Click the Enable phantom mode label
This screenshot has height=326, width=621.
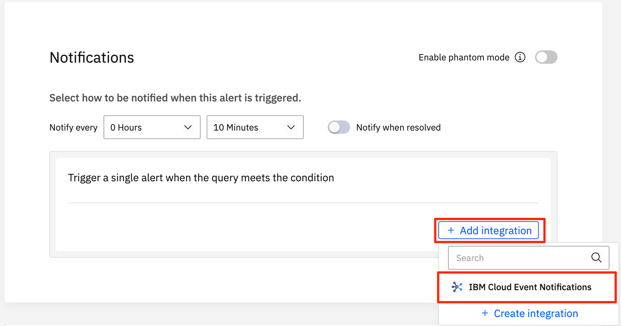tap(464, 57)
